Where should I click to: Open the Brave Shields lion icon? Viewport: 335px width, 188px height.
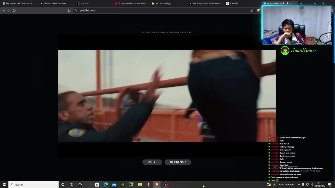coord(258,10)
